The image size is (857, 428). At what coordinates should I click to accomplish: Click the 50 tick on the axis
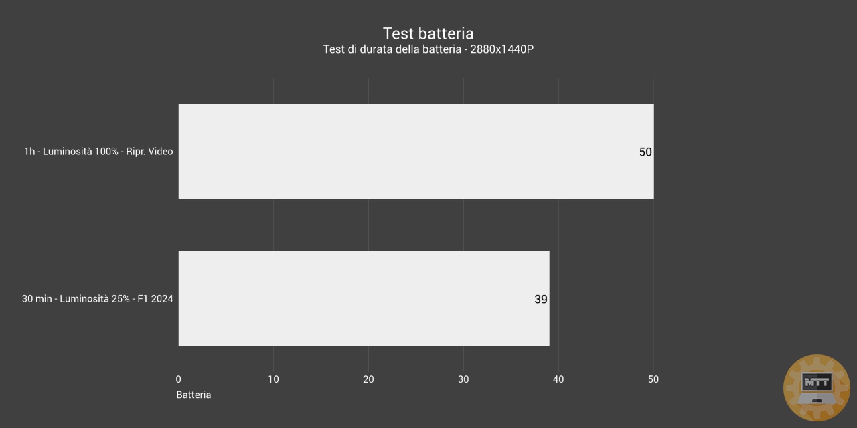click(x=653, y=379)
